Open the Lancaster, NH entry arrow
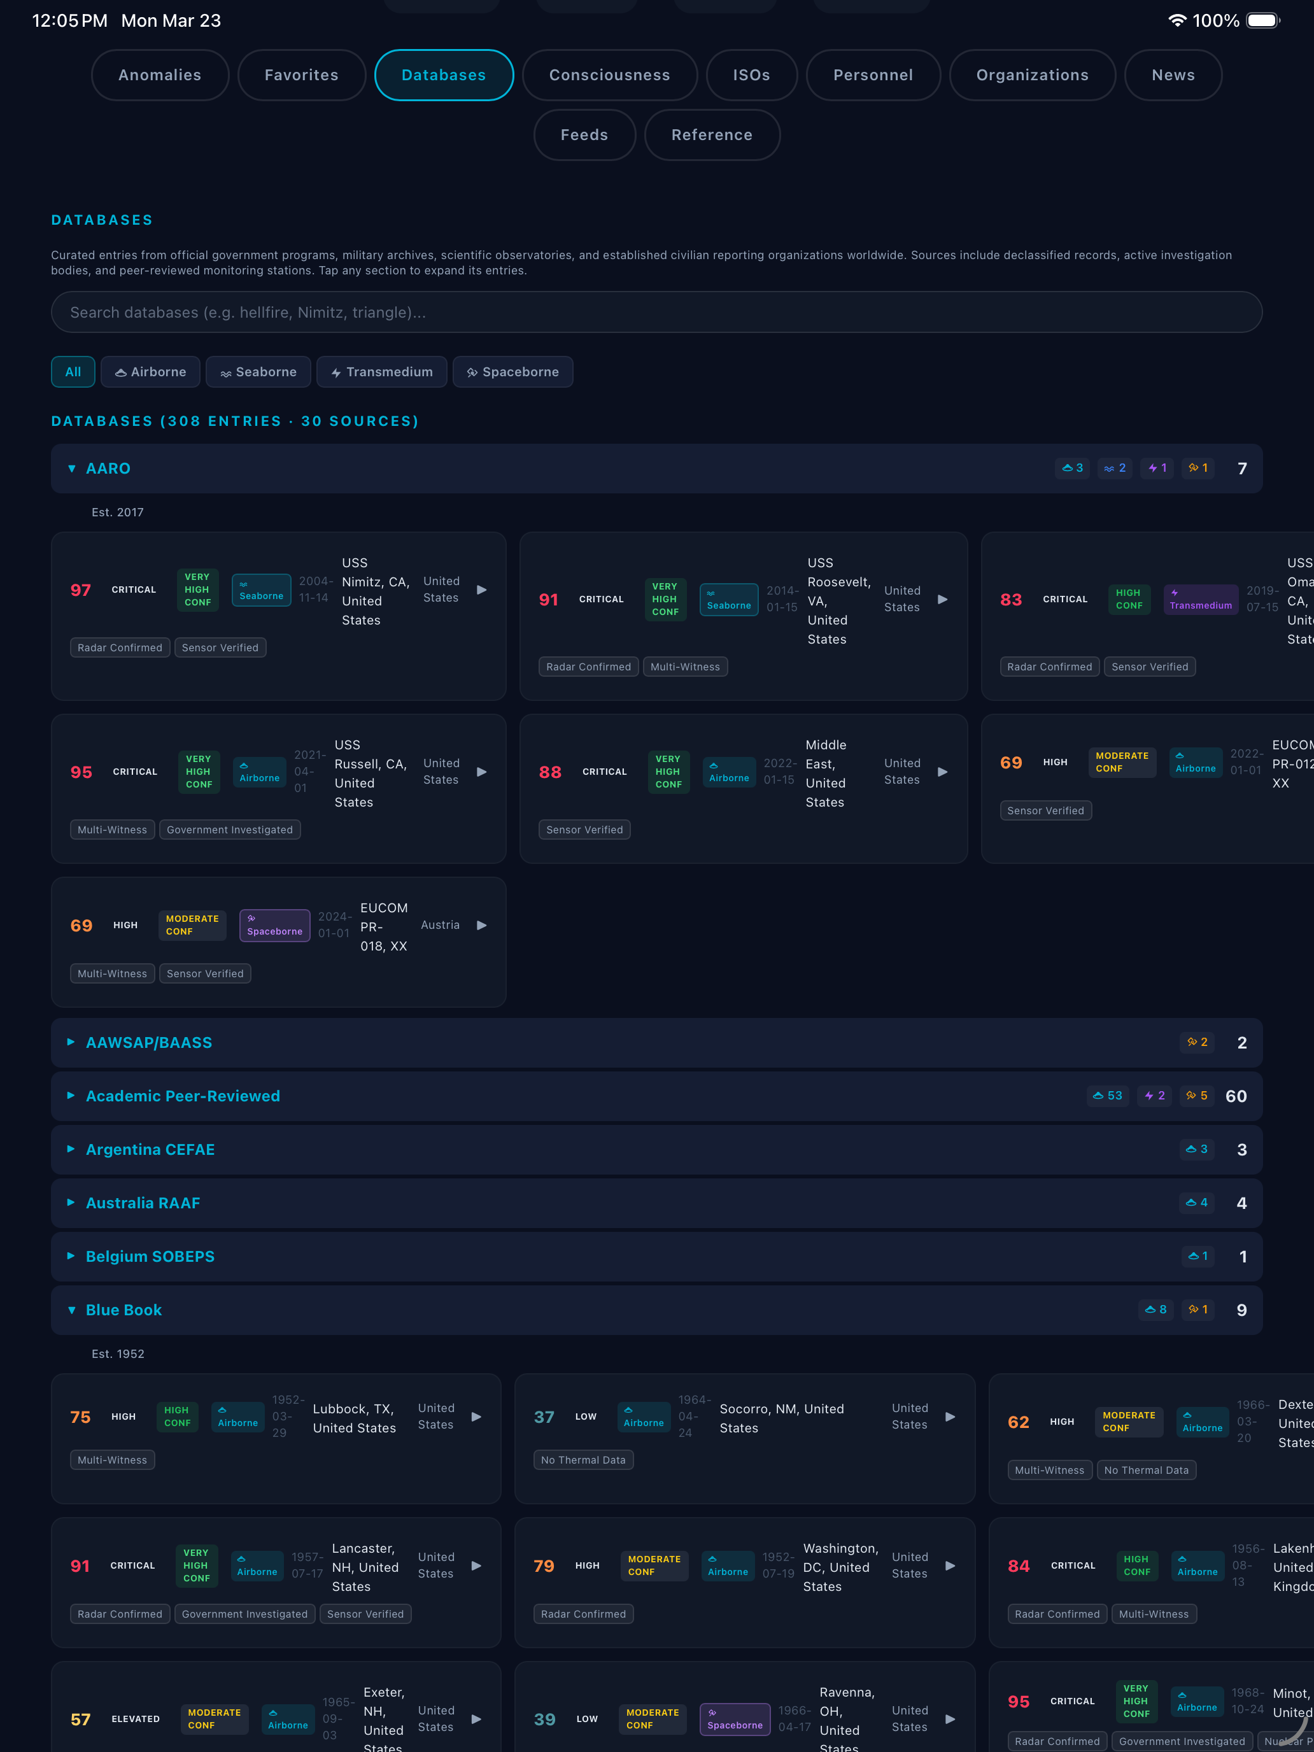 (476, 1565)
